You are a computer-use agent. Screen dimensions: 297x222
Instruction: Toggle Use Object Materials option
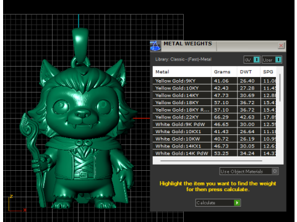[249, 171]
